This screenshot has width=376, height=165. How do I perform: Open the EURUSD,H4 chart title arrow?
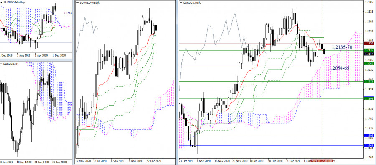click(1, 64)
